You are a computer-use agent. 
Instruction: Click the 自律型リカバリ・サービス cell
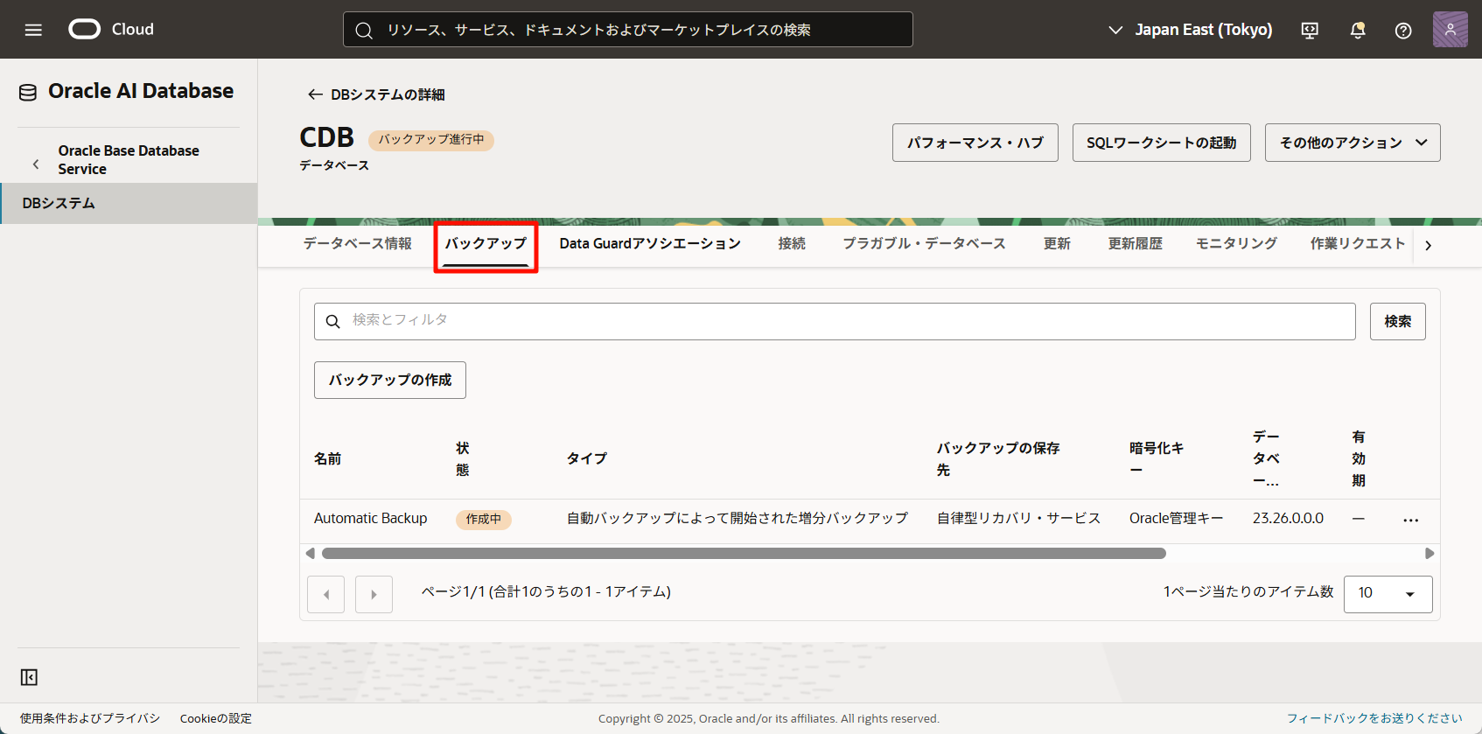tap(1018, 519)
